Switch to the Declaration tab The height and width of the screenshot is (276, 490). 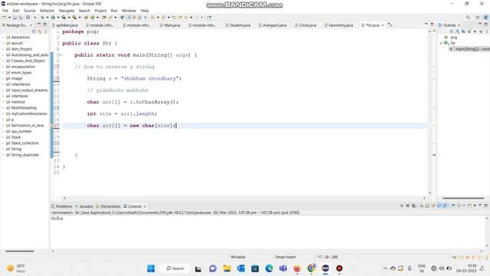tap(108, 206)
